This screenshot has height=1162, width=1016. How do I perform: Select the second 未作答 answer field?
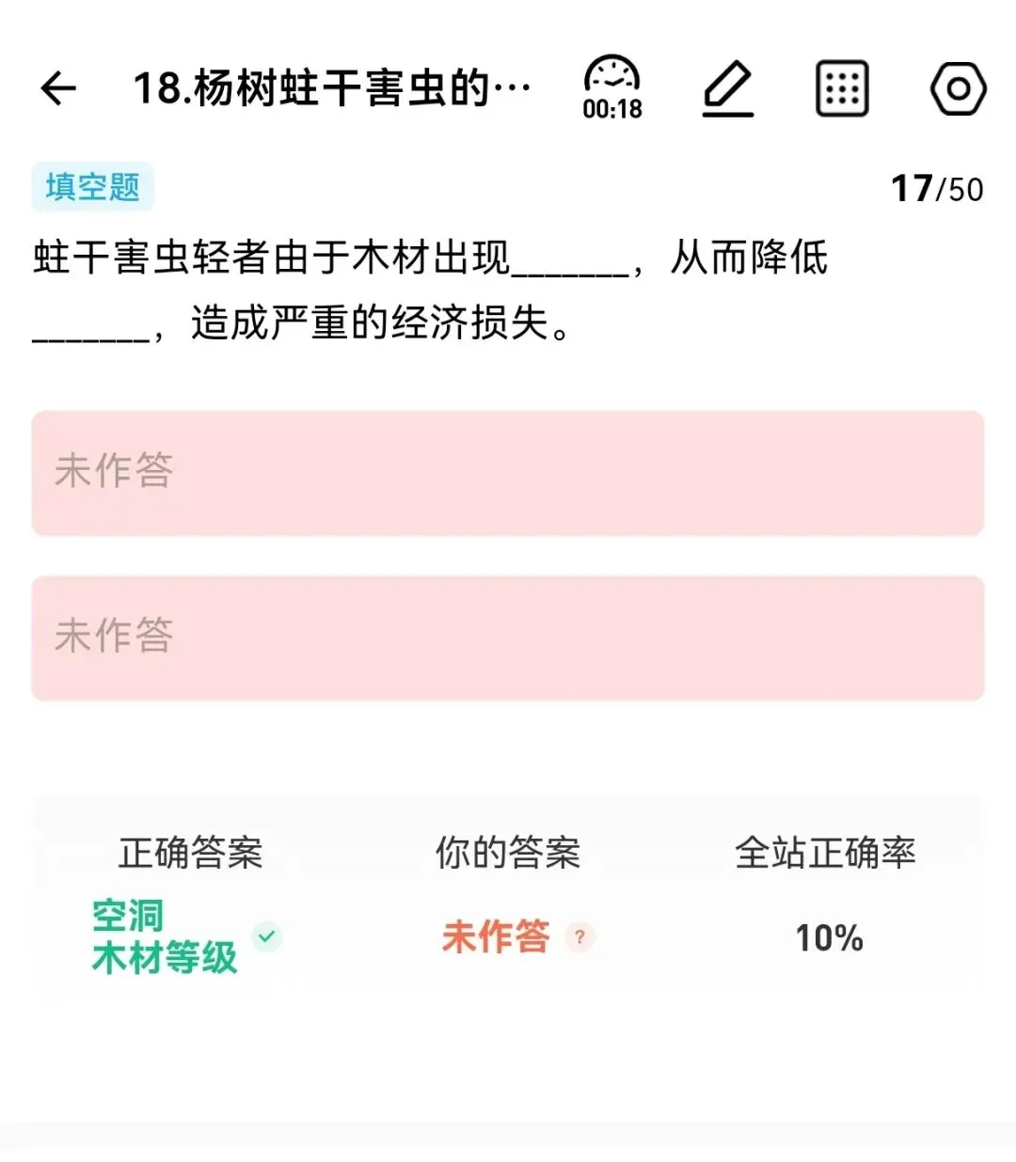tap(508, 637)
